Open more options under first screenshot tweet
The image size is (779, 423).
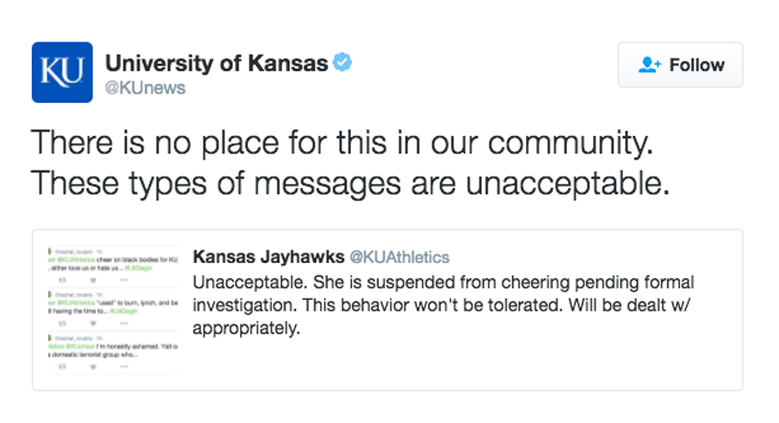tap(124, 280)
